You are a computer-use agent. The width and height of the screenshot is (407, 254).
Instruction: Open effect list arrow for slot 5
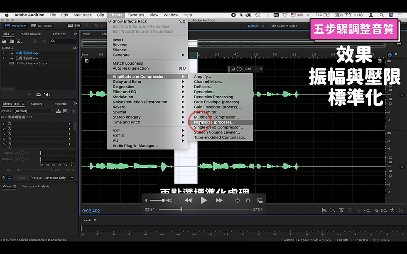70,144
